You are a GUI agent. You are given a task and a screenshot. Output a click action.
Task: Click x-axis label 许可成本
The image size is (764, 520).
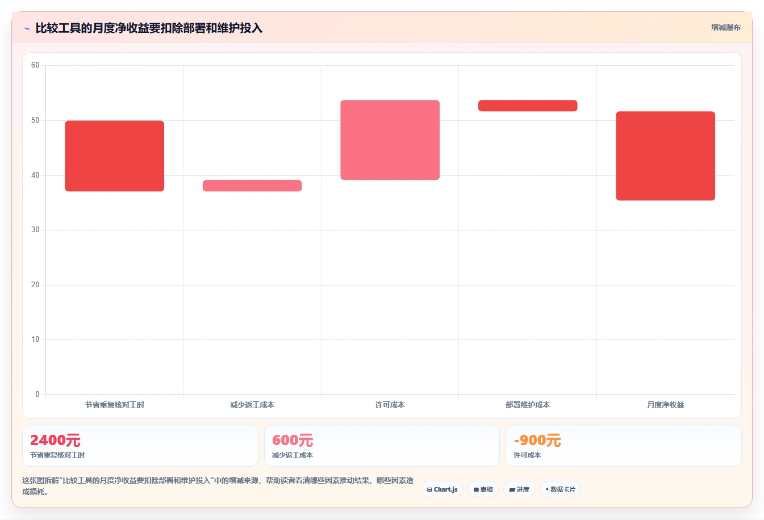[390, 405]
